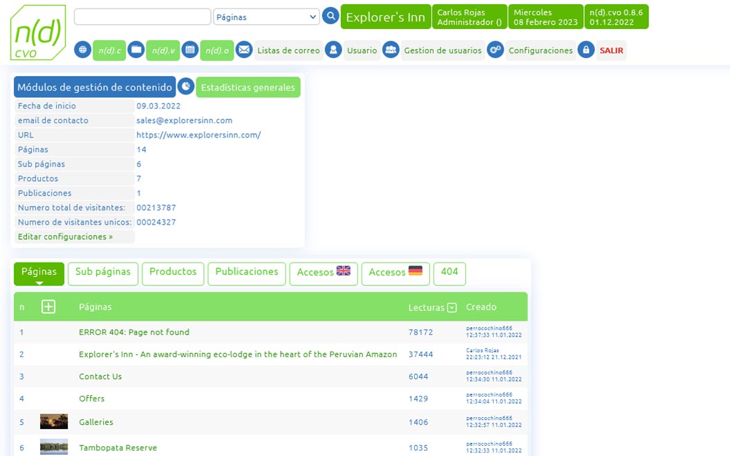The width and height of the screenshot is (730, 456).
Task: Open the Usuario menu item
Action: coord(362,50)
